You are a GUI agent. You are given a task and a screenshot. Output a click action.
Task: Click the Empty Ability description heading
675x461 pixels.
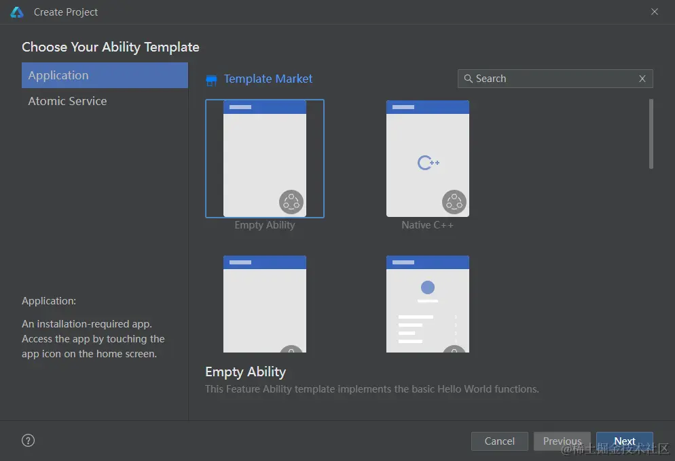tap(245, 372)
